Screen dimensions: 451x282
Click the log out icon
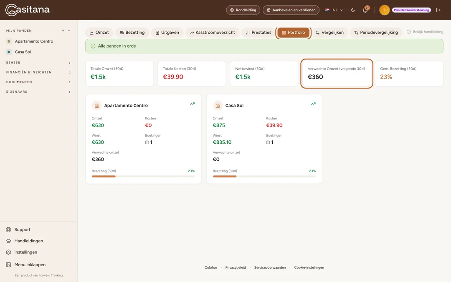[x=438, y=10]
